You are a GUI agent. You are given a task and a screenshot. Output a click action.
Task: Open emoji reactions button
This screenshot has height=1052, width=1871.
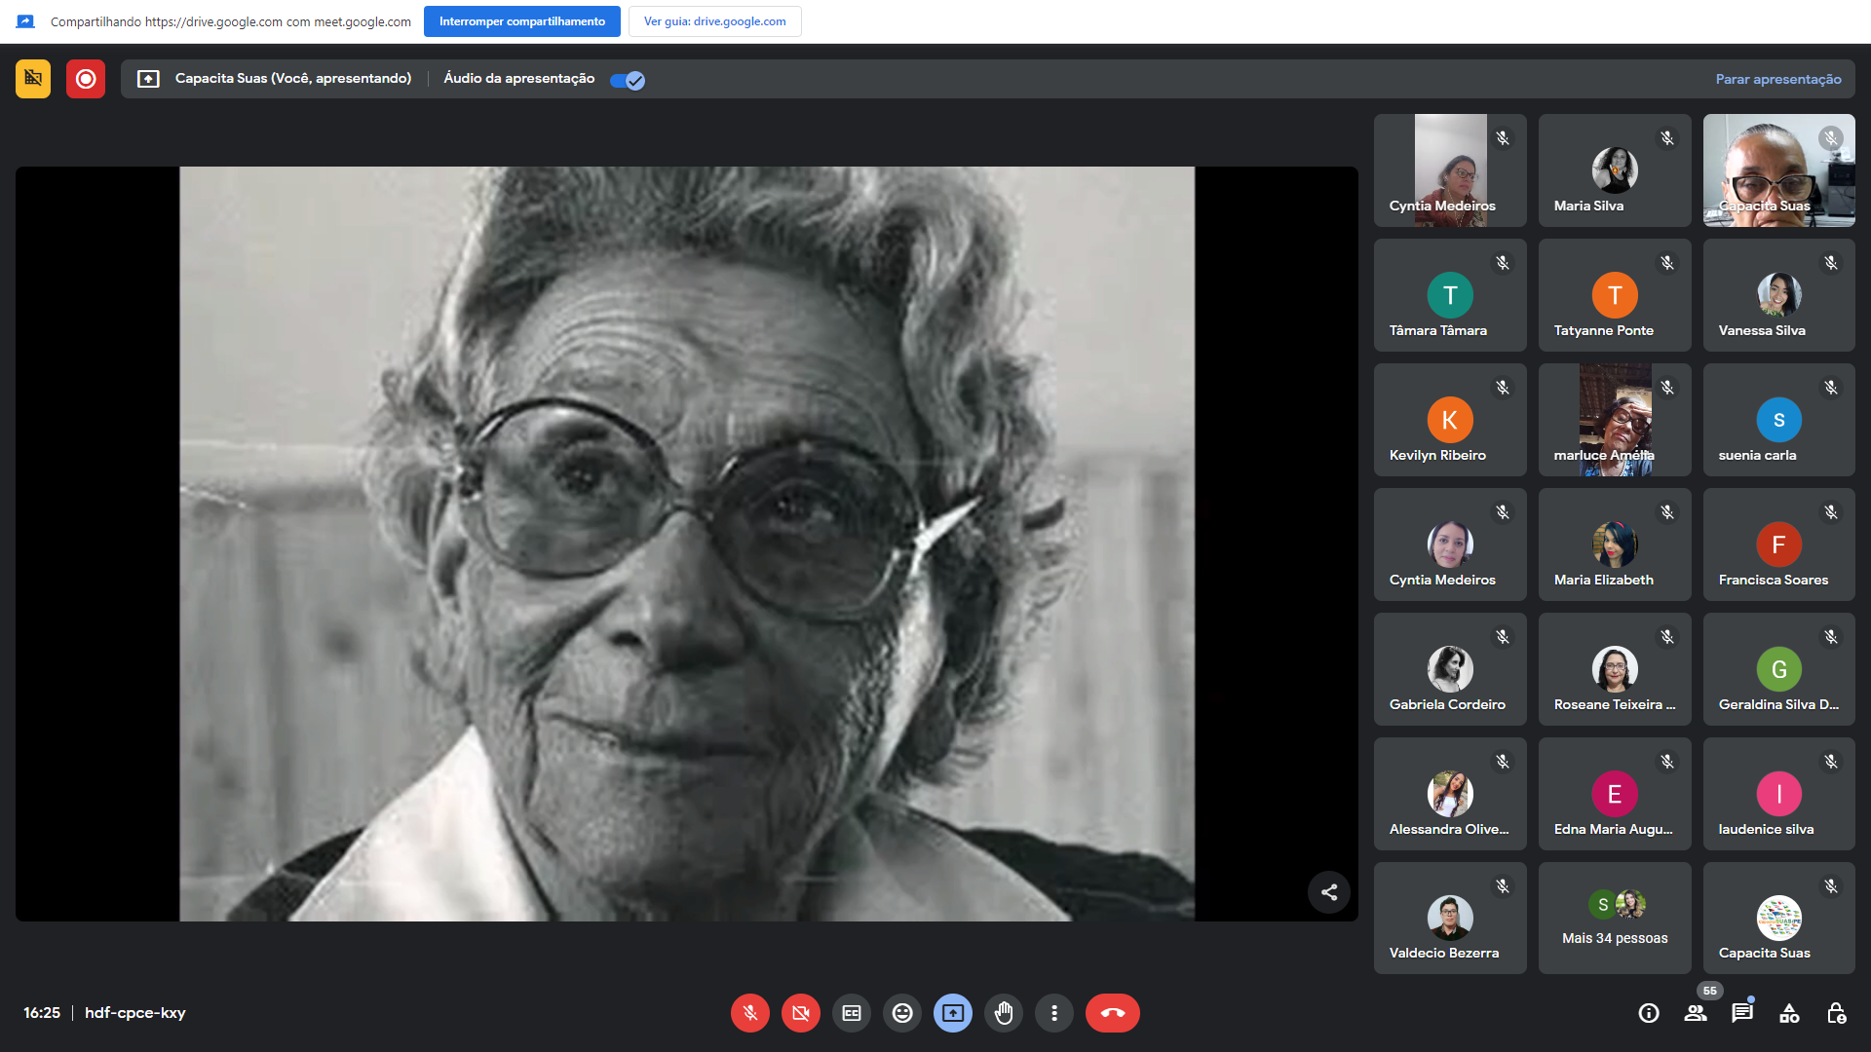point(902,1013)
